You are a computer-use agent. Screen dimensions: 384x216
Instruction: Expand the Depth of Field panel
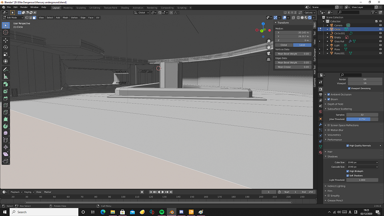point(335,104)
